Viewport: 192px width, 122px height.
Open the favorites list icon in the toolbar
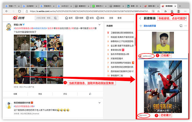click(166, 11)
